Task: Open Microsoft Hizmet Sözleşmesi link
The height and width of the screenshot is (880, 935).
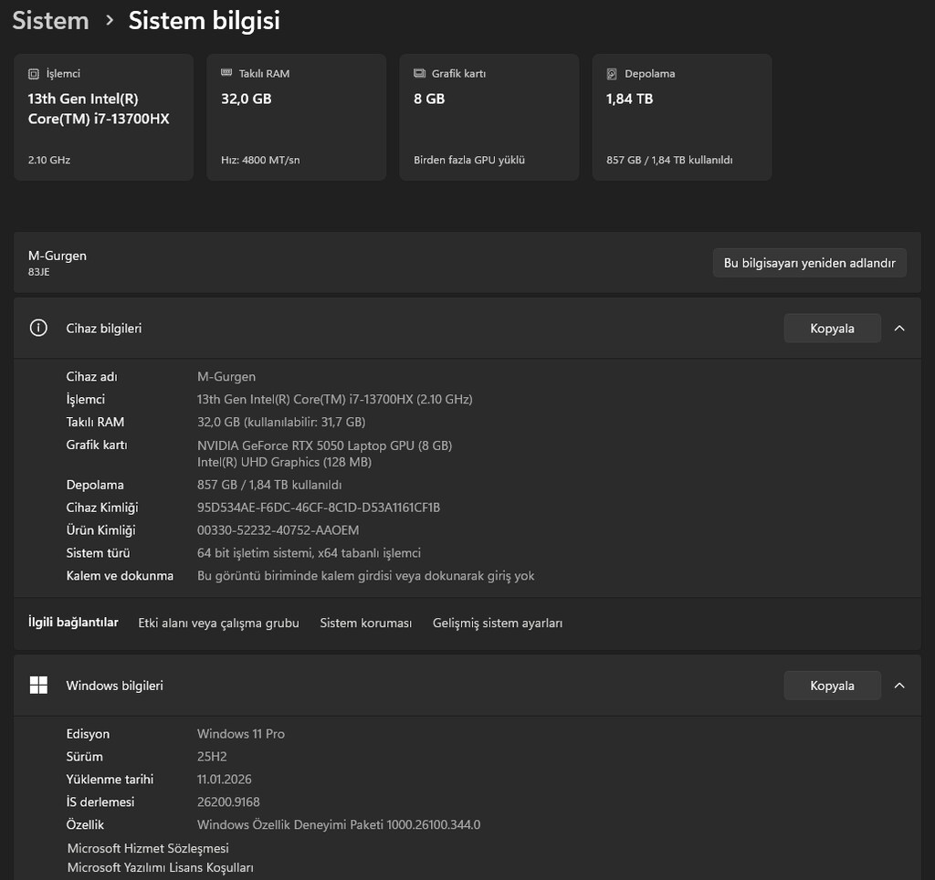Action: click(148, 848)
